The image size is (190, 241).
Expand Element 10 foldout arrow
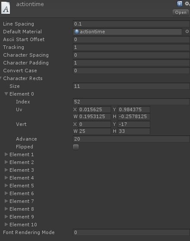pos(6,225)
